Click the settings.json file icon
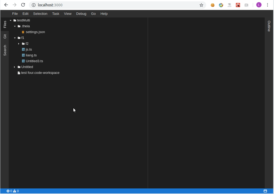The image size is (274, 194). click(23, 32)
